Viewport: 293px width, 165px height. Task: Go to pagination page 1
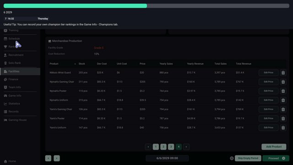[156, 147]
